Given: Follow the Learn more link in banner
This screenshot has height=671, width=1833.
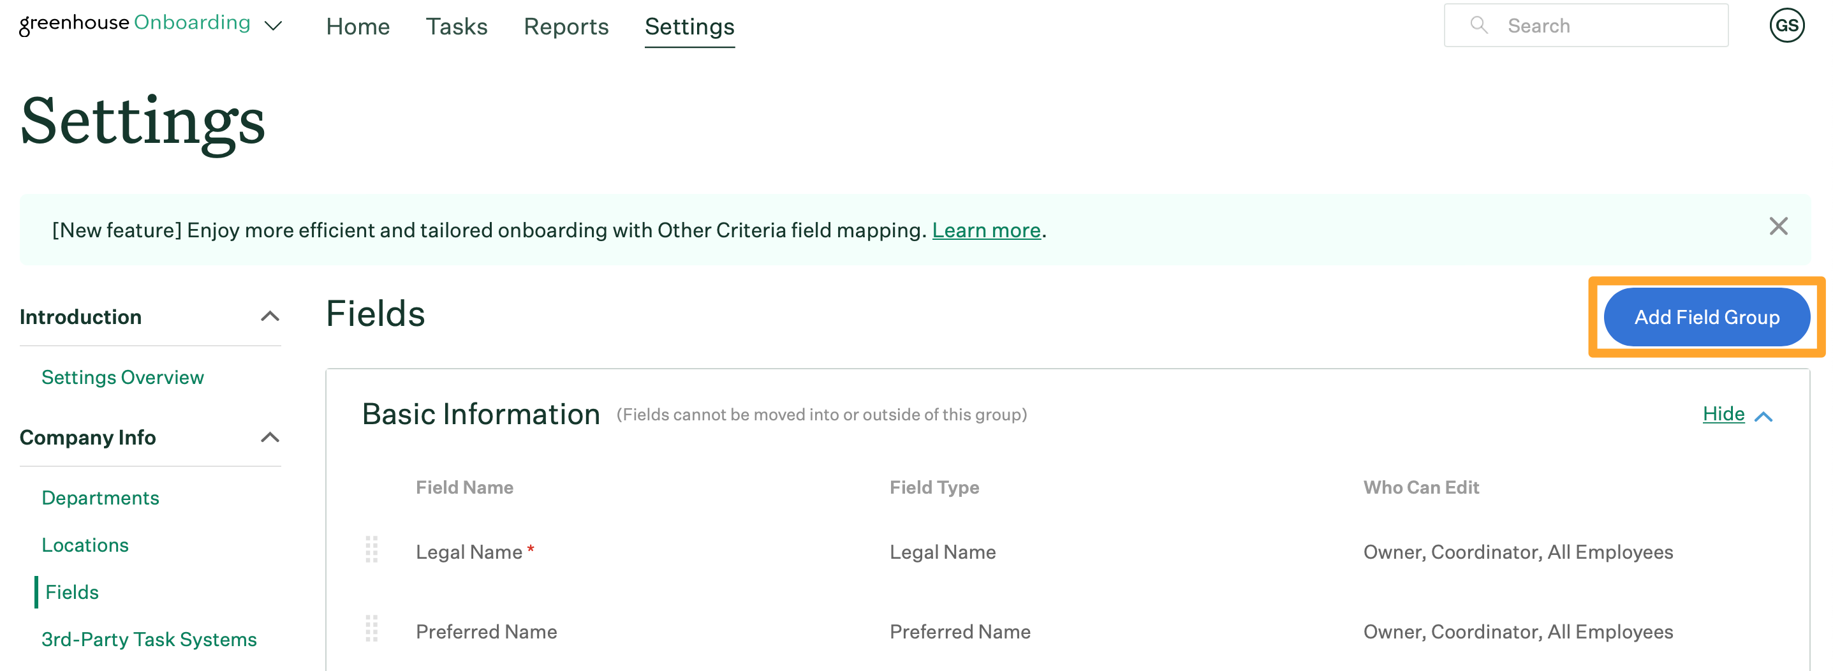Looking at the screenshot, I should [986, 230].
